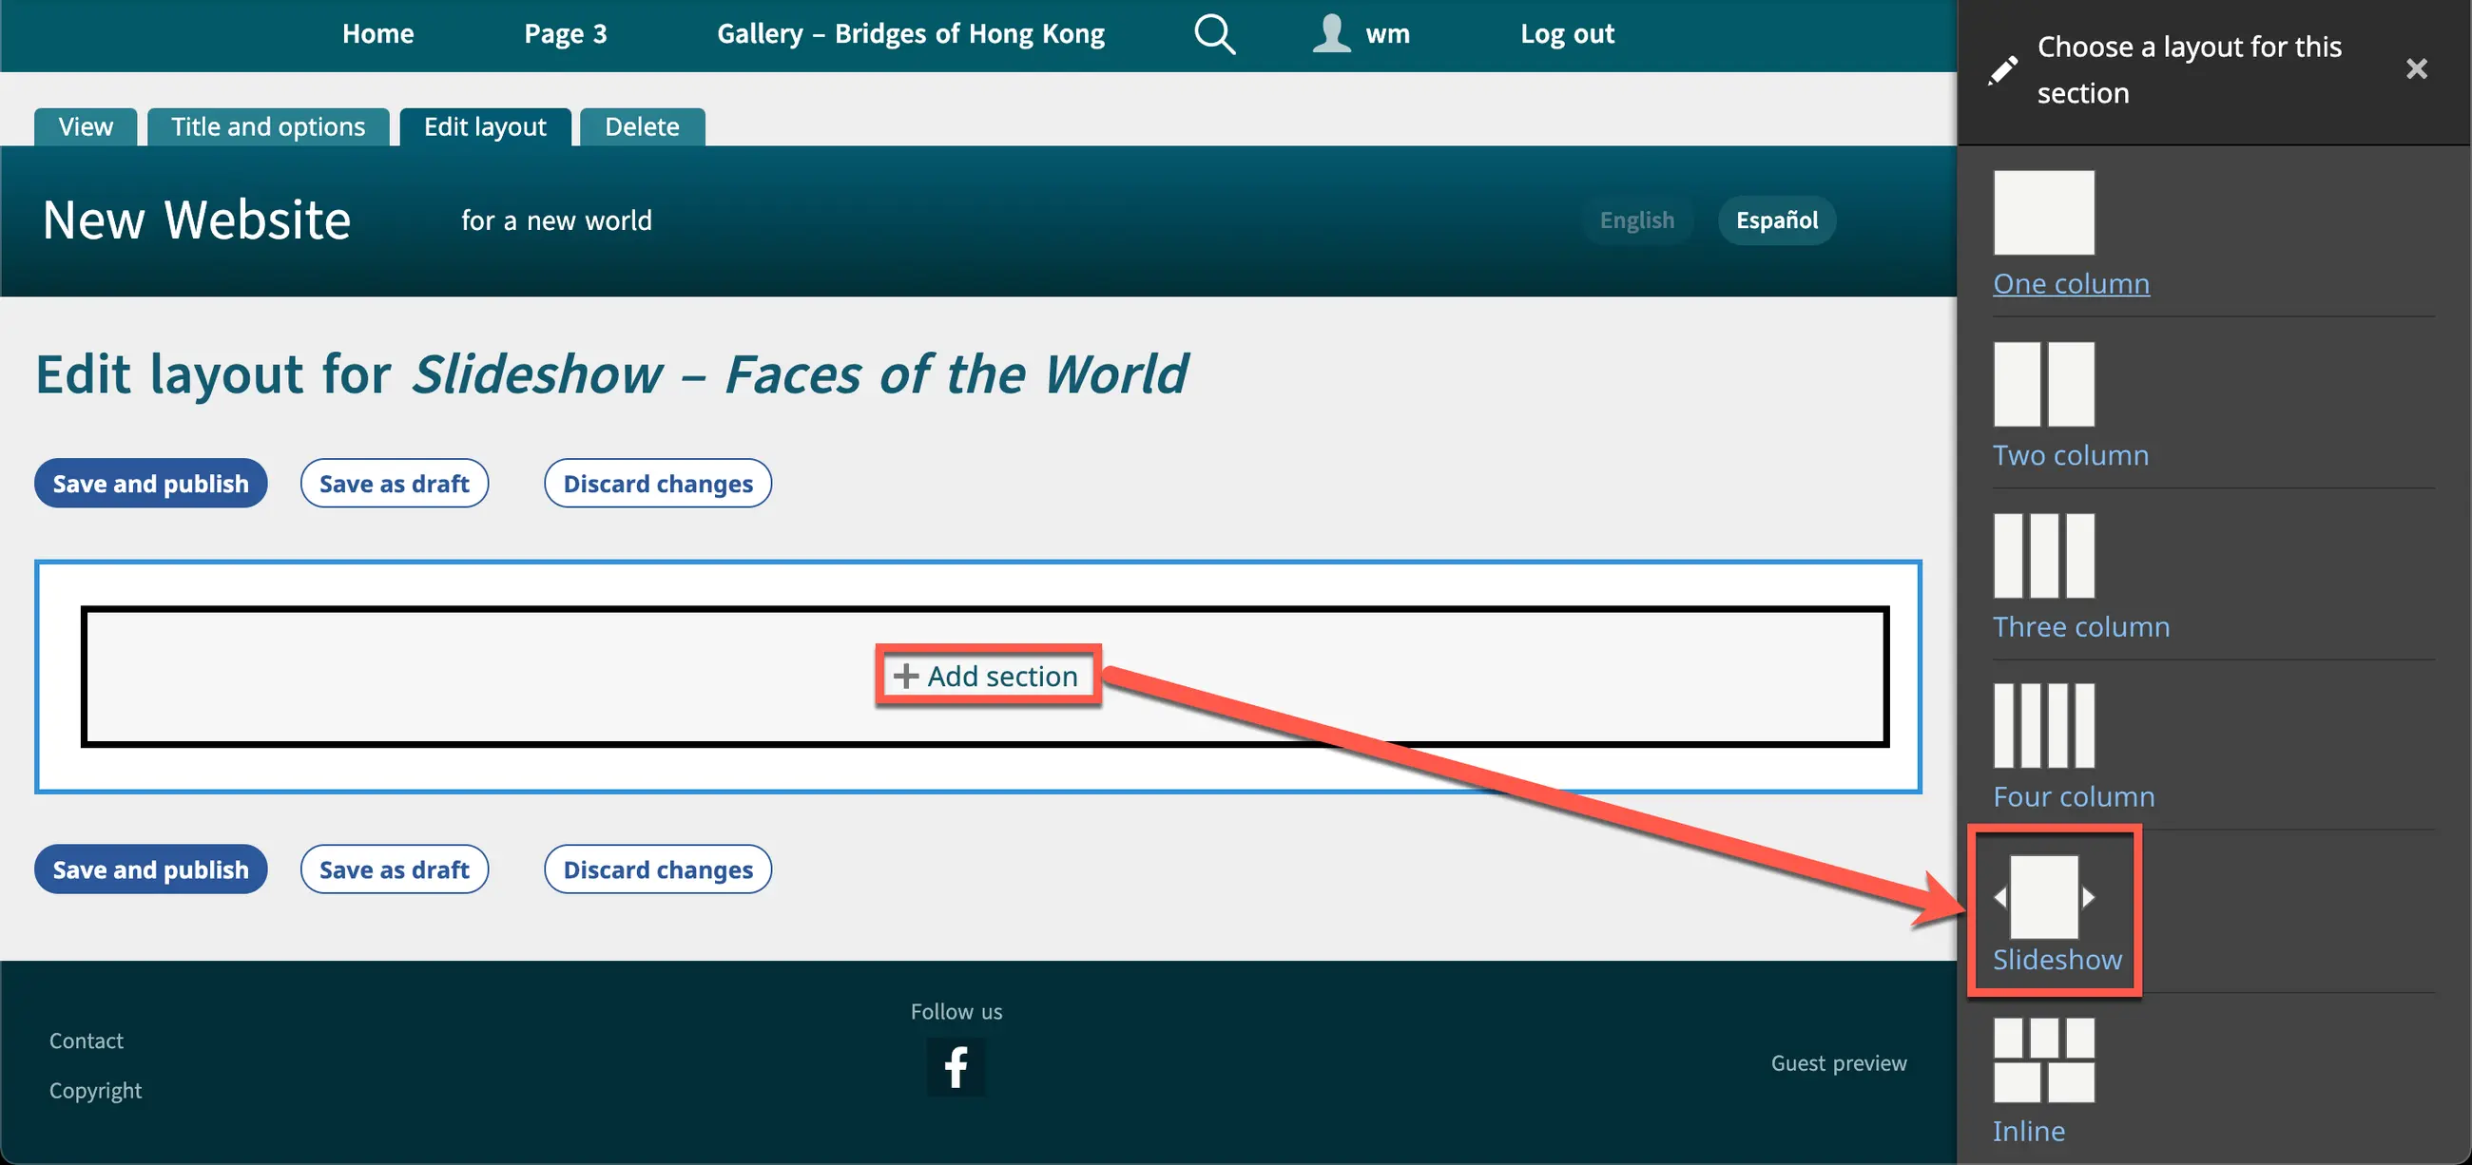
Task: Open the Delete tab
Action: coord(641,126)
